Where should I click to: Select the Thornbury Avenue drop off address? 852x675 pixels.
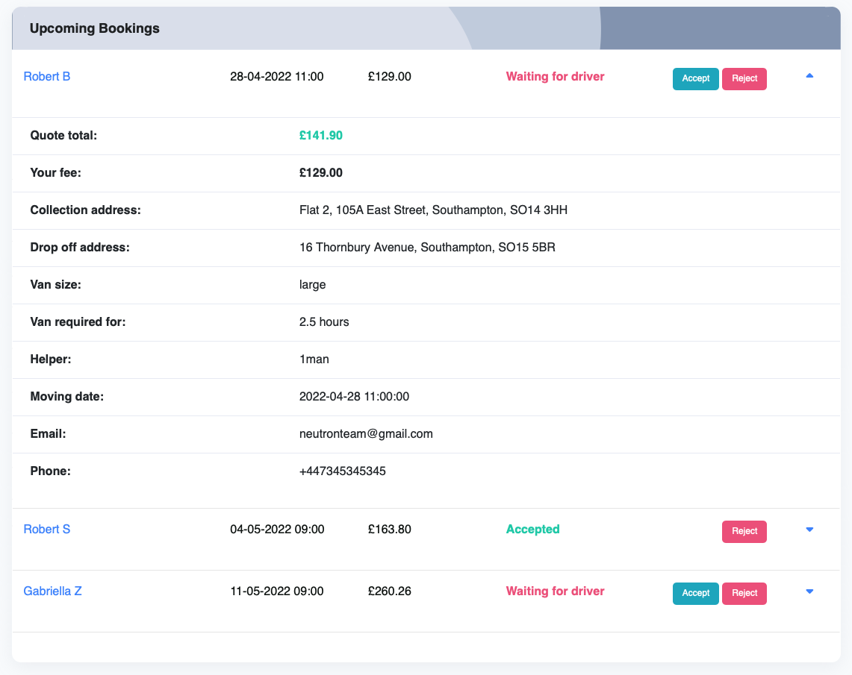[426, 248]
